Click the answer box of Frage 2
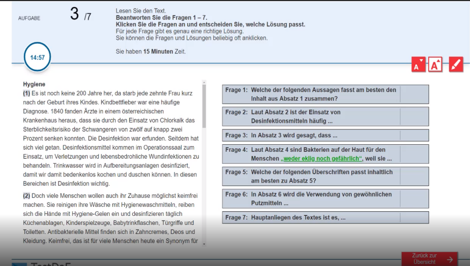The image size is (470, 266). coord(414,117)
